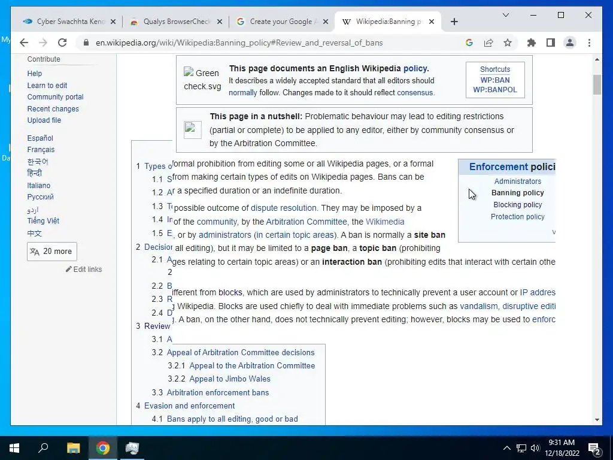
Task: Close the Wikipedia Banning policy tab
Action: click(x=431, y=22)
